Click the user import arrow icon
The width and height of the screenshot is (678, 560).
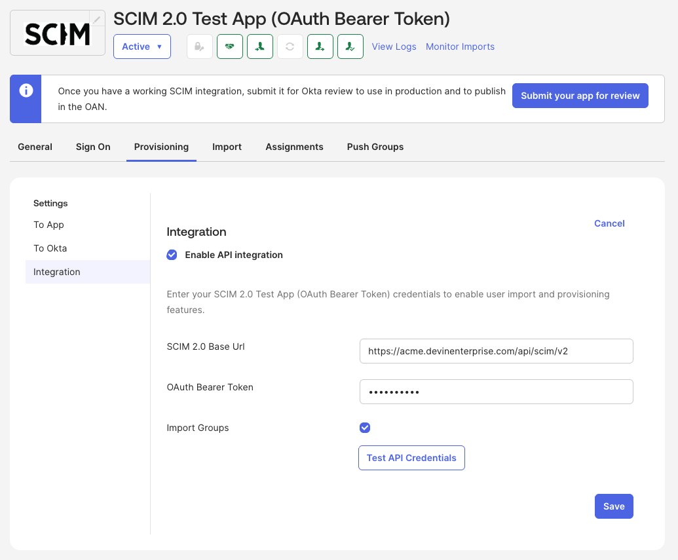point(260,47)
